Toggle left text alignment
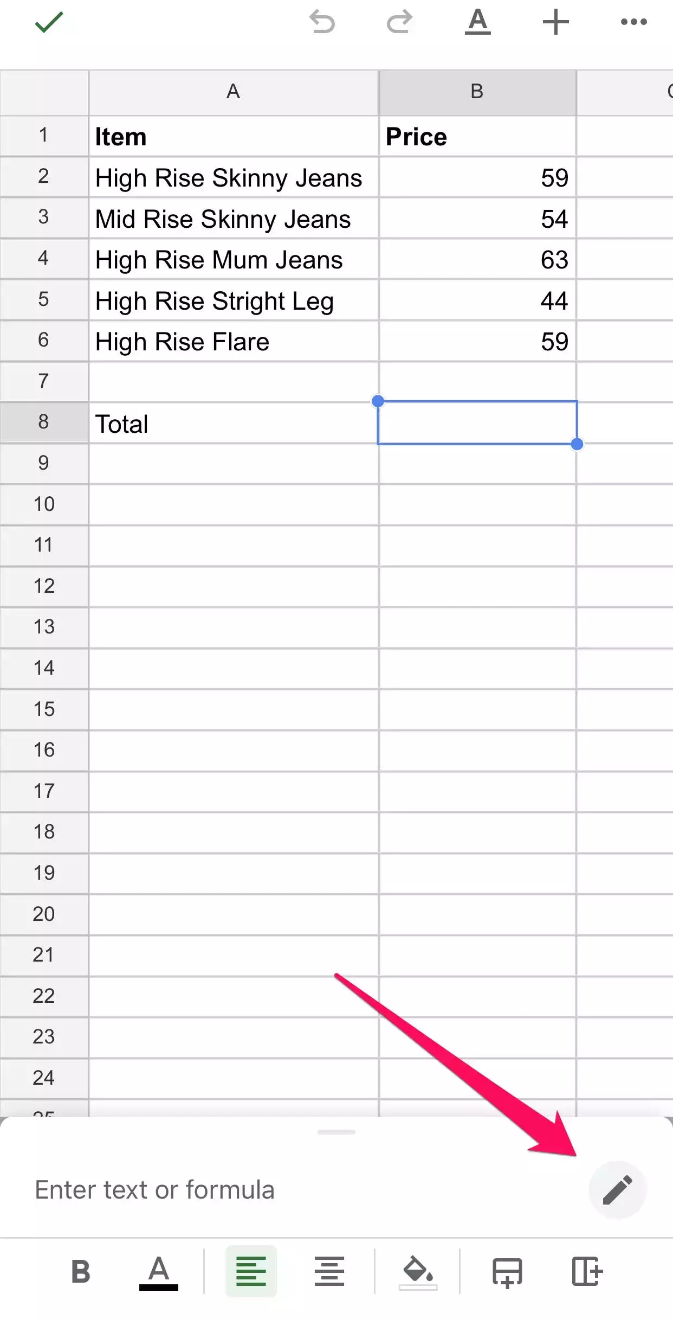Screen dimensions: 673x1319 click(x=251, y=1271)
